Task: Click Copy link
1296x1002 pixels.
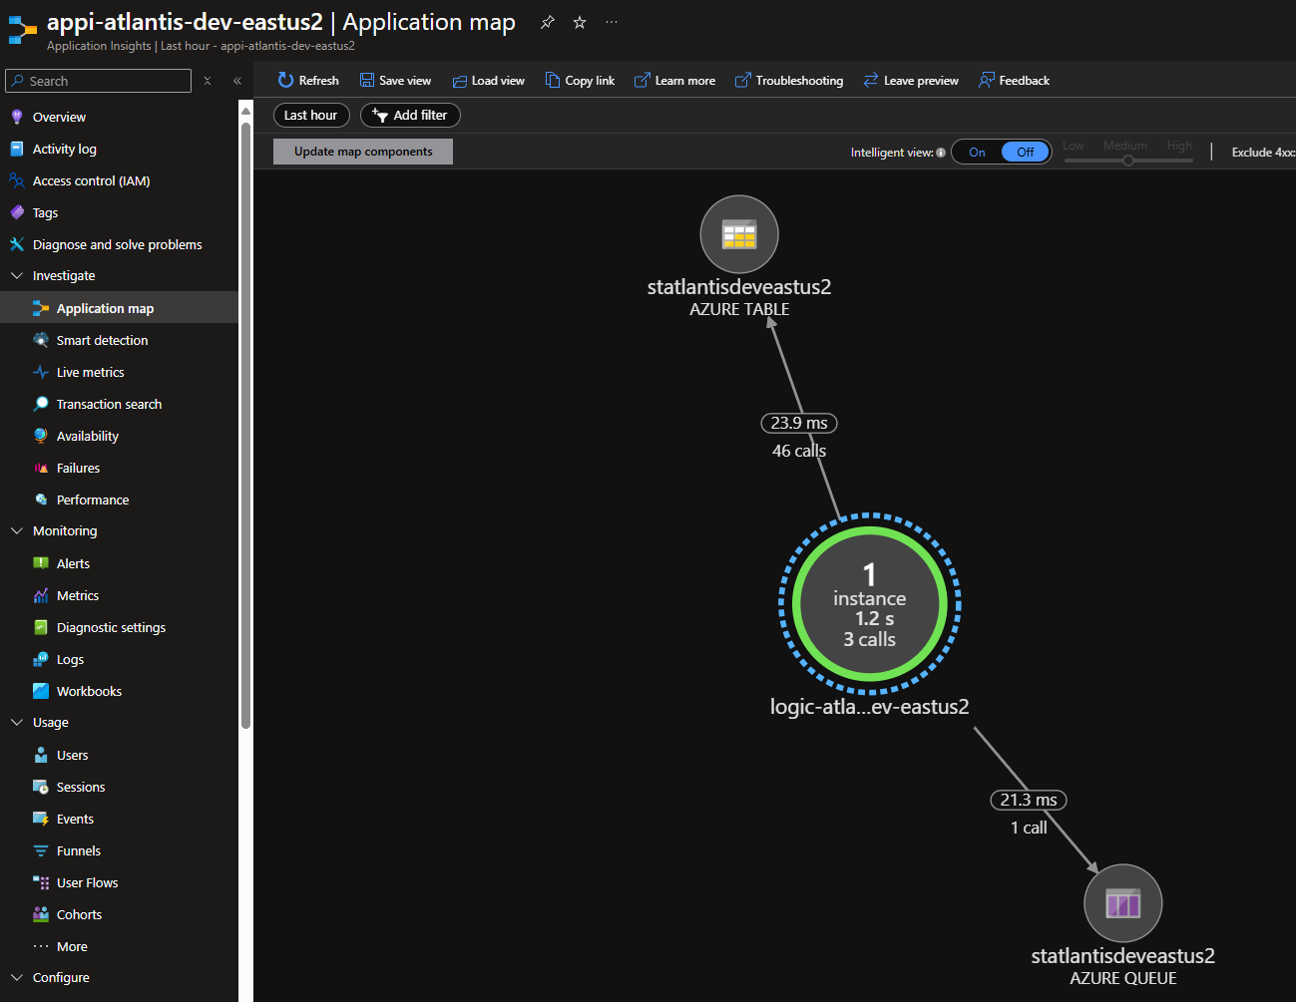Action: point(580,81)
